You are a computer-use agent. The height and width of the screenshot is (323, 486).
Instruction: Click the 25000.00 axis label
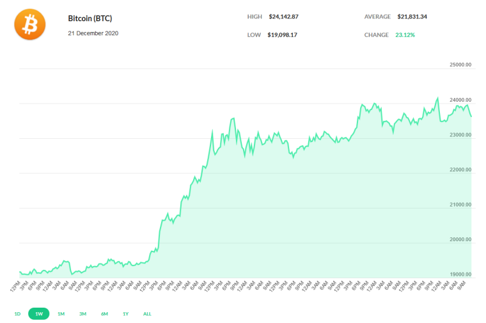[460, 65]
